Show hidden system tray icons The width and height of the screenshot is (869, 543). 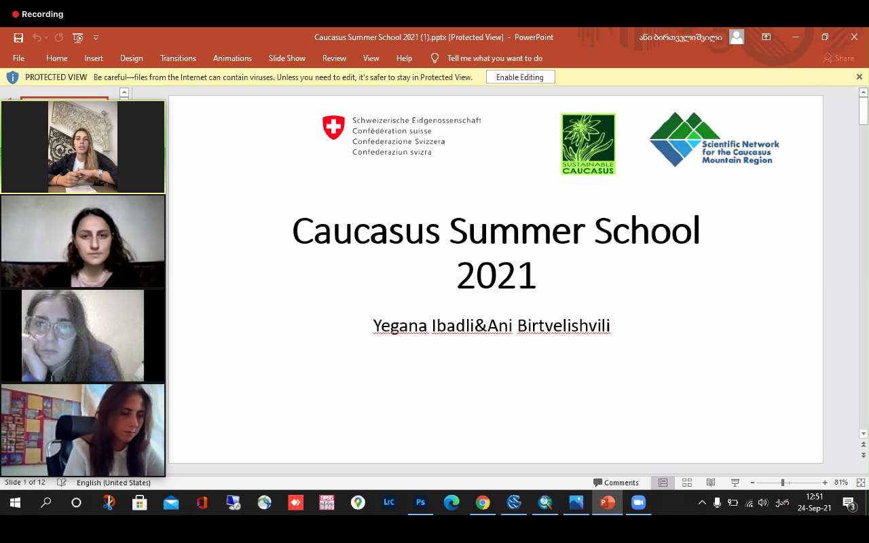[702, 503]
